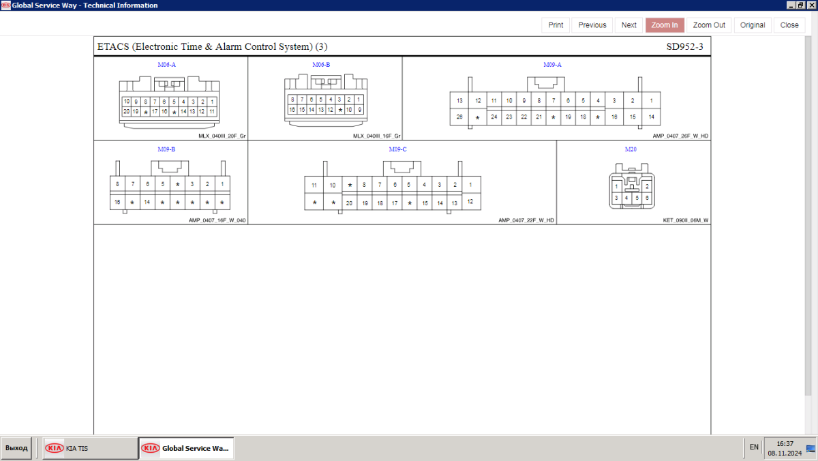Click the Выход button in taskbar

coord(17,448)
